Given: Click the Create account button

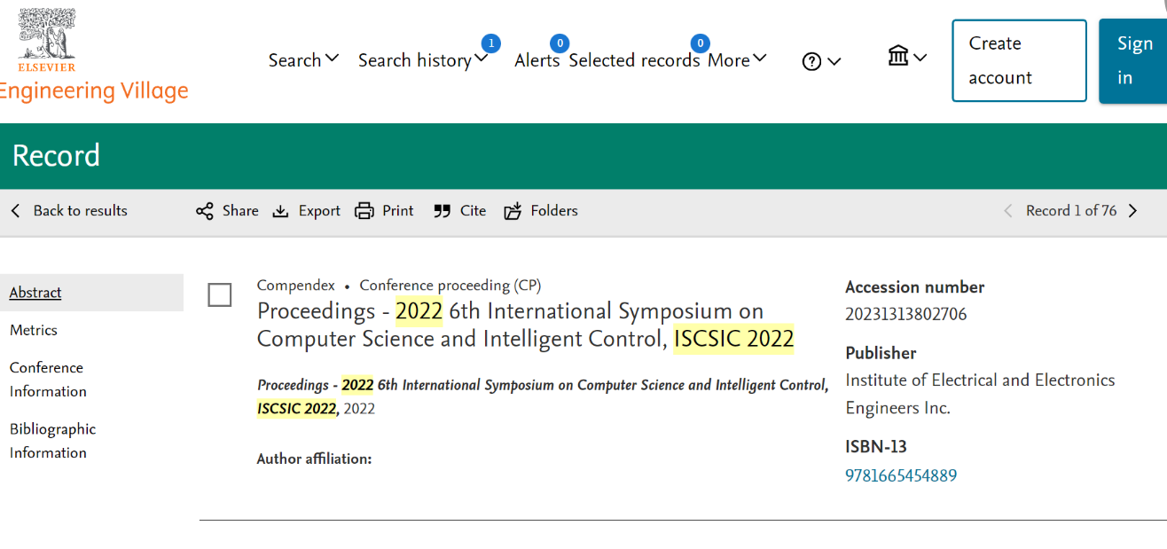Looking at the screenshot, I should click(x=1019, y=60).
